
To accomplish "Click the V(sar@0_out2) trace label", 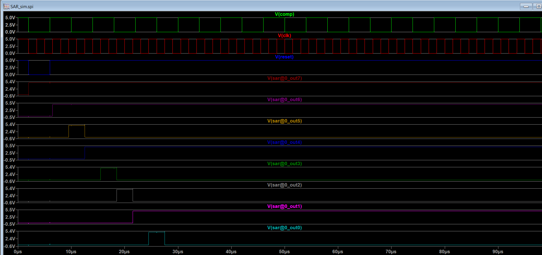I will [x=284, y=185].
